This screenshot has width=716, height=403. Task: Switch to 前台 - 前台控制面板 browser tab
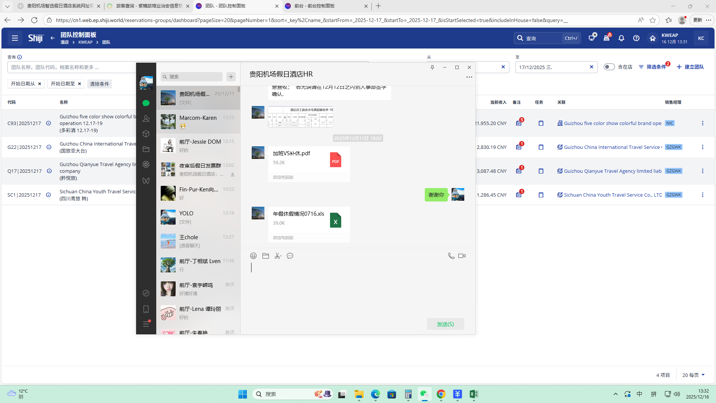314,6
